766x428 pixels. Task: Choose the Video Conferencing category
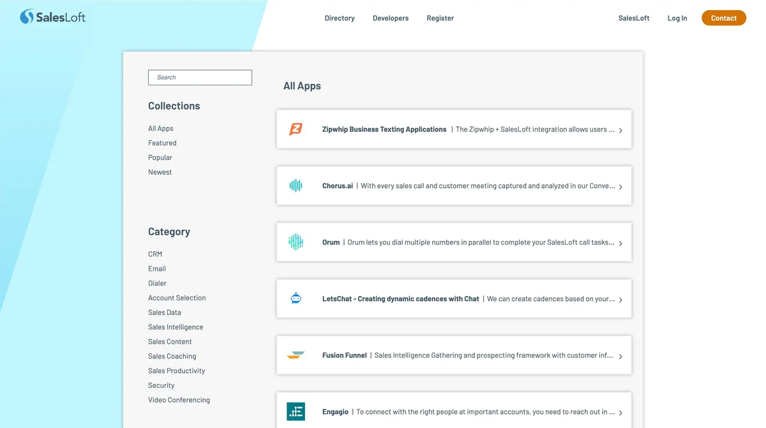click(x=179, y=399)
